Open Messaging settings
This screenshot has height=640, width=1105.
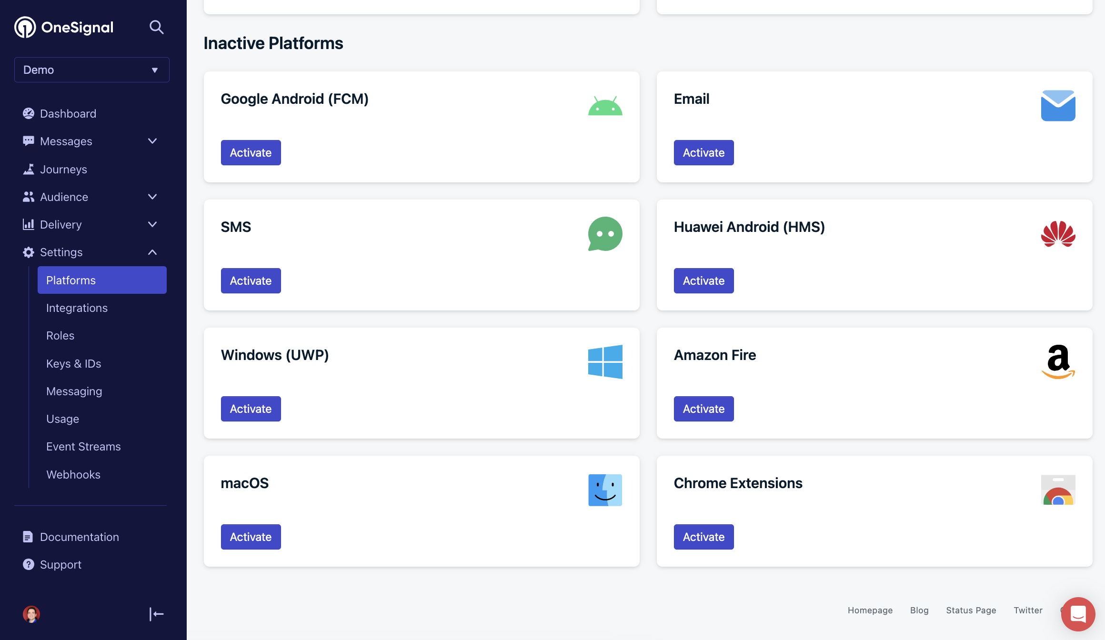pyautogui.click(x=74, y=391)
